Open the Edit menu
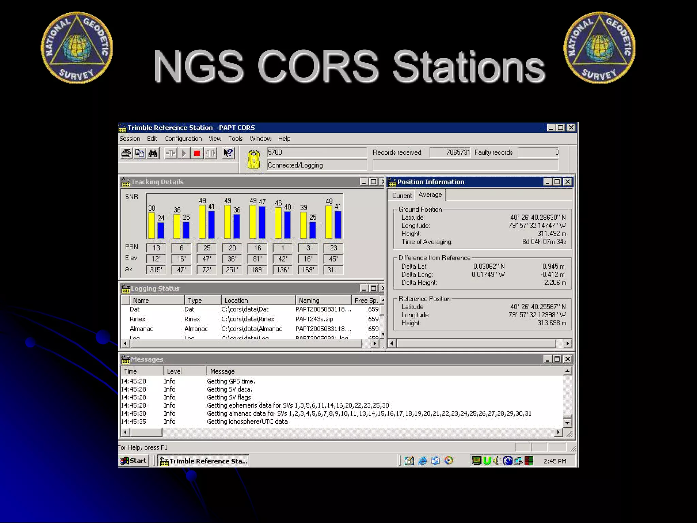Image resolution: width=697 pixels, height=523 pixels. [x=152, y=139]
